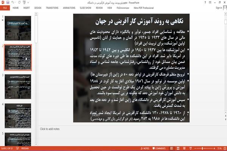Click the last bullet about 1960 to 1978 colleges

[x=137, y=116]
